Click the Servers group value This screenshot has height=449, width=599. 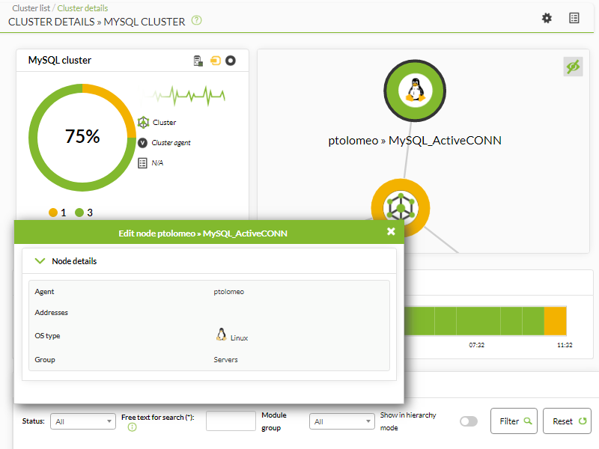pyautogui.click(x=226, y=360)
